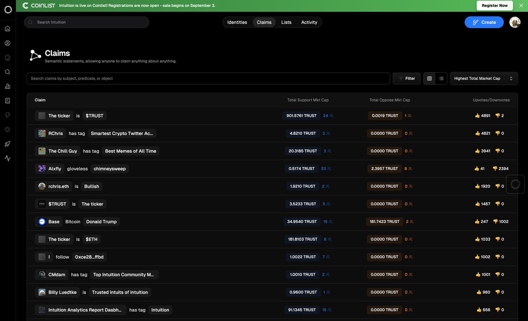This screenshot has height=321, width=528.
Task: Open the Filter options
Action: pos(407,78)
